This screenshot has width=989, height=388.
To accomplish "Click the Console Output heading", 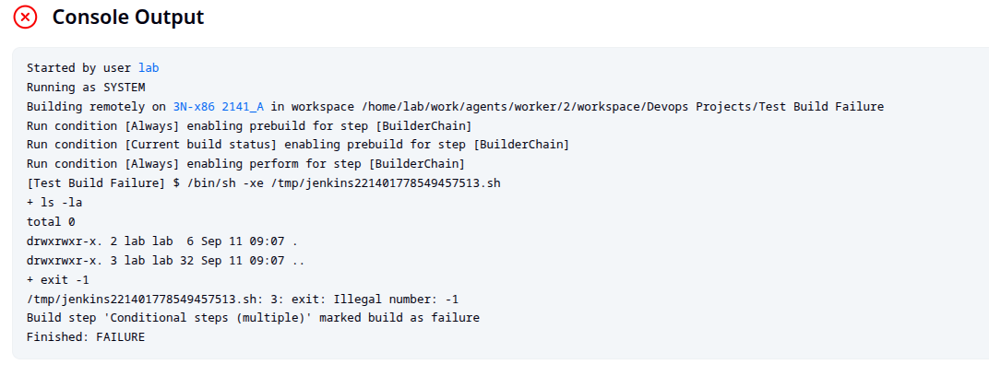I will point(128,17).
